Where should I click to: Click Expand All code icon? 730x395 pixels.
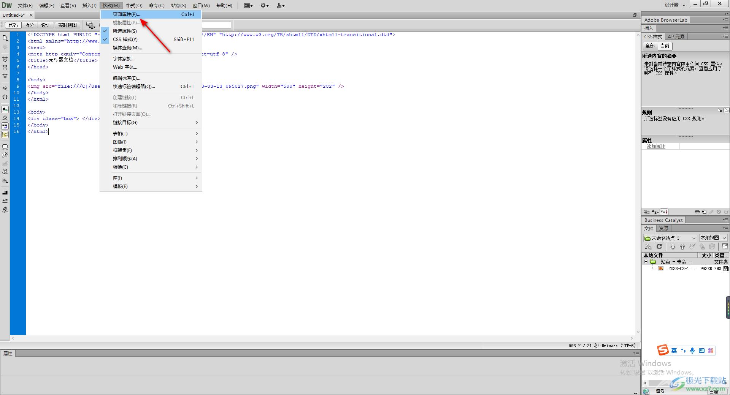pos(5,76)
